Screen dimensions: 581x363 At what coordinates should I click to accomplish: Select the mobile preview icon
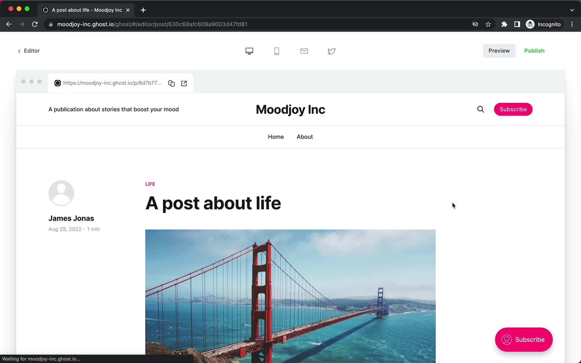pos(277,51)
